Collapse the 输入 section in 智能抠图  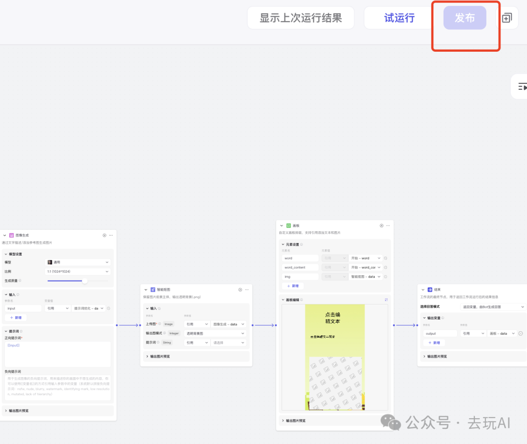[147, 308]
